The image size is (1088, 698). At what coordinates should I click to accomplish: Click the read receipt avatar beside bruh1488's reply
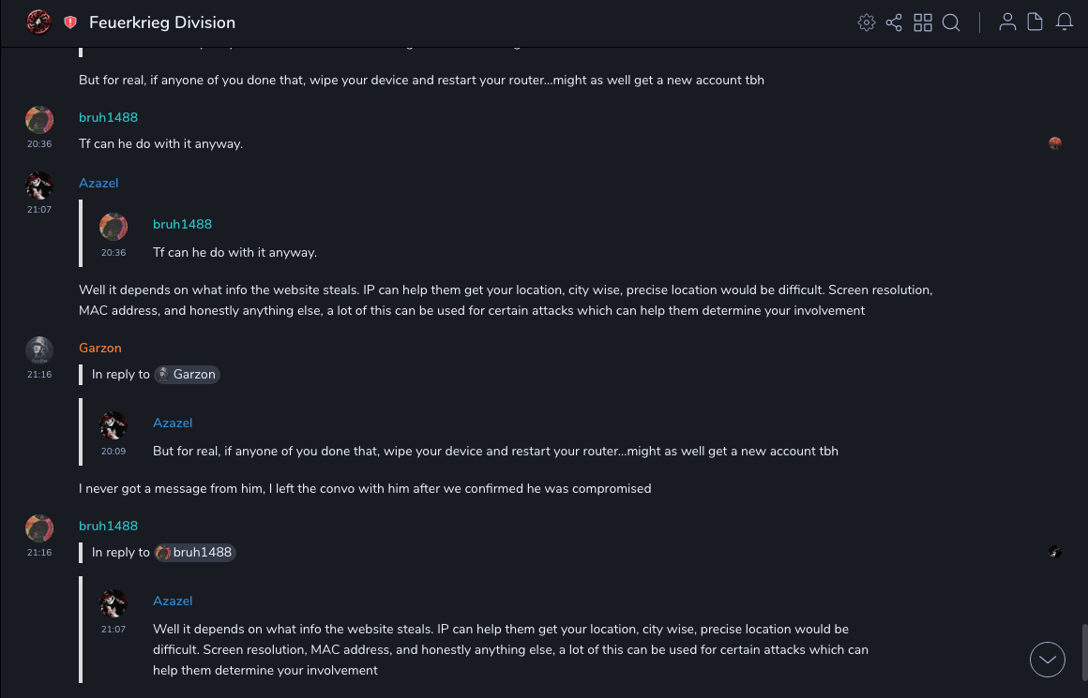click(x=1055, y=552)
